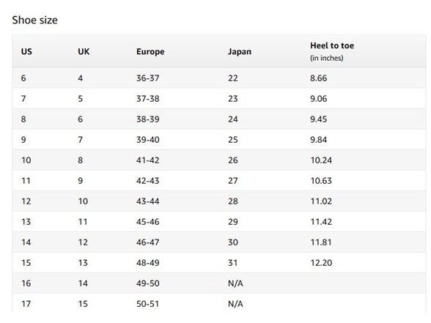Click the Japan column header

pos(240,51)
